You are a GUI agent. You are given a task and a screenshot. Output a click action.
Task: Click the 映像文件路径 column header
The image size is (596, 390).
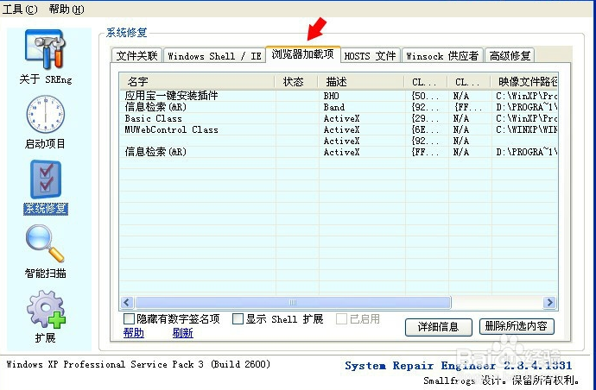tap(524, 82)
